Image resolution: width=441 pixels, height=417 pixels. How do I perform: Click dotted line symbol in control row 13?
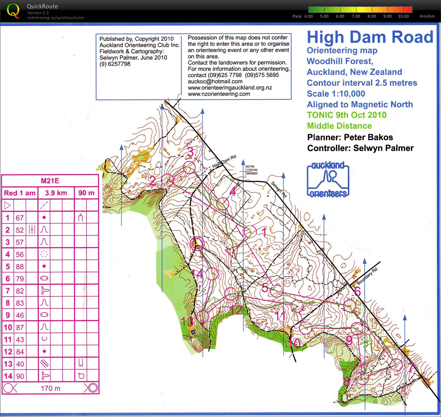(44, 363)
